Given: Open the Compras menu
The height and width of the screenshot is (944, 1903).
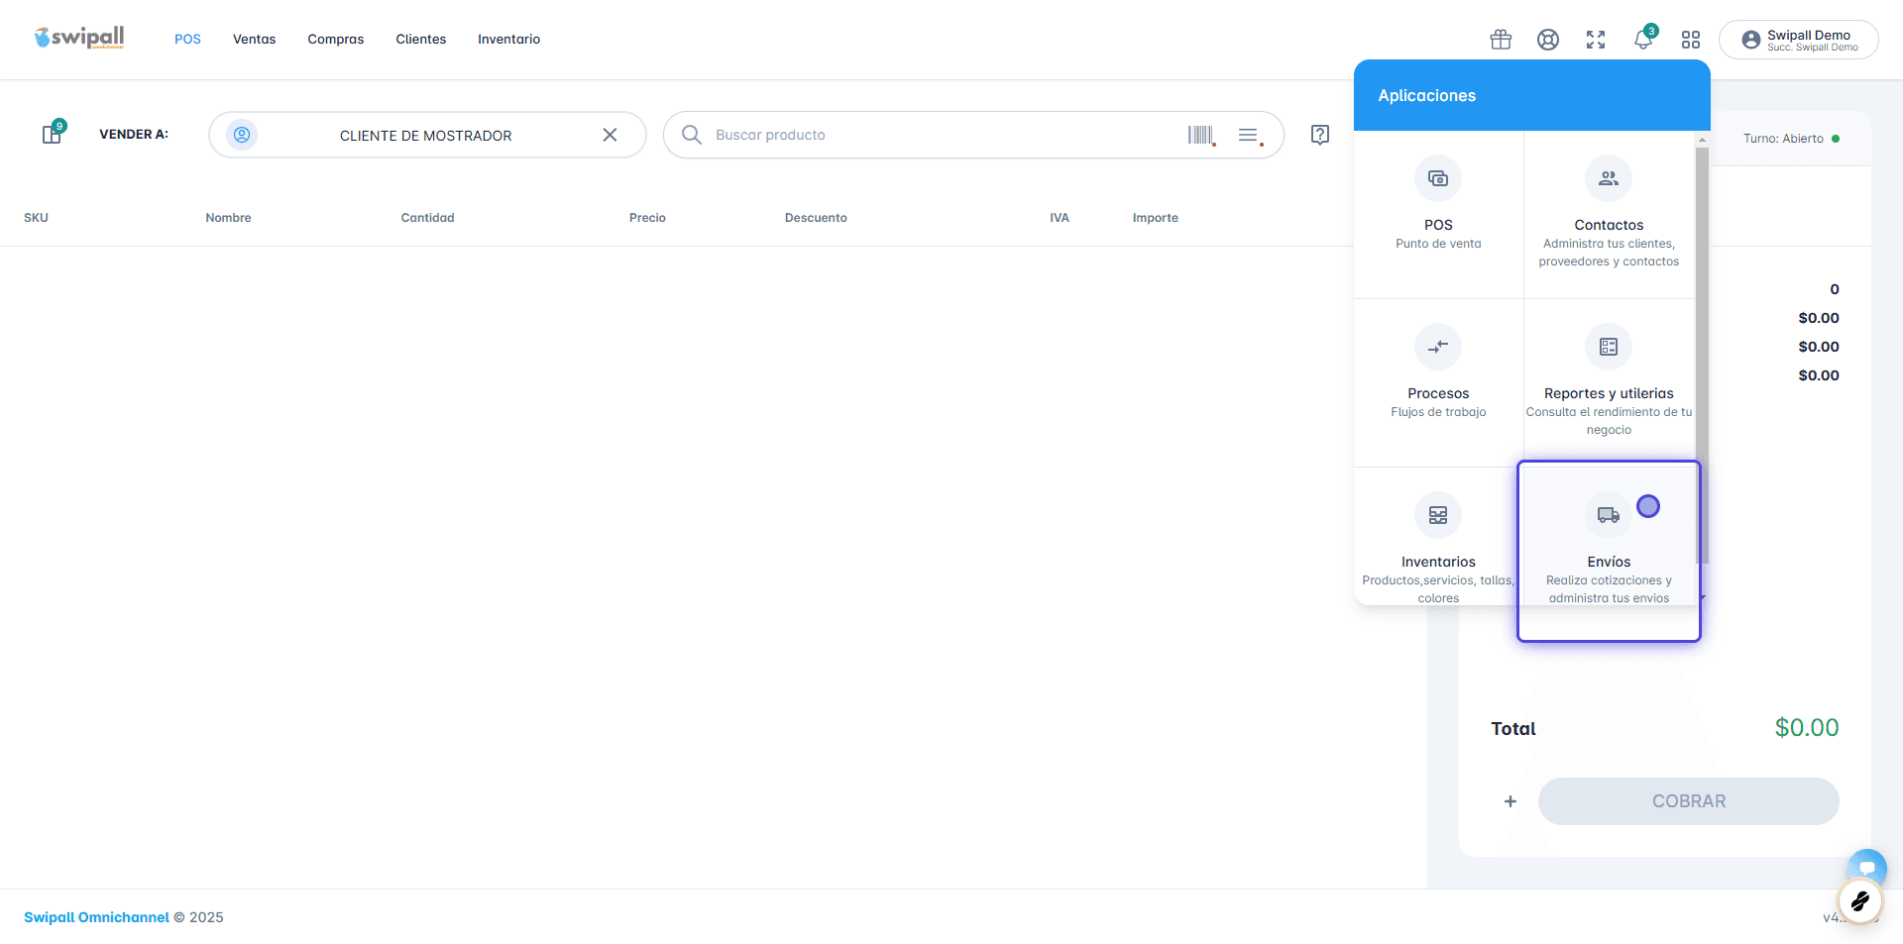Looking at the screenshot, I should tap(335, 40).
